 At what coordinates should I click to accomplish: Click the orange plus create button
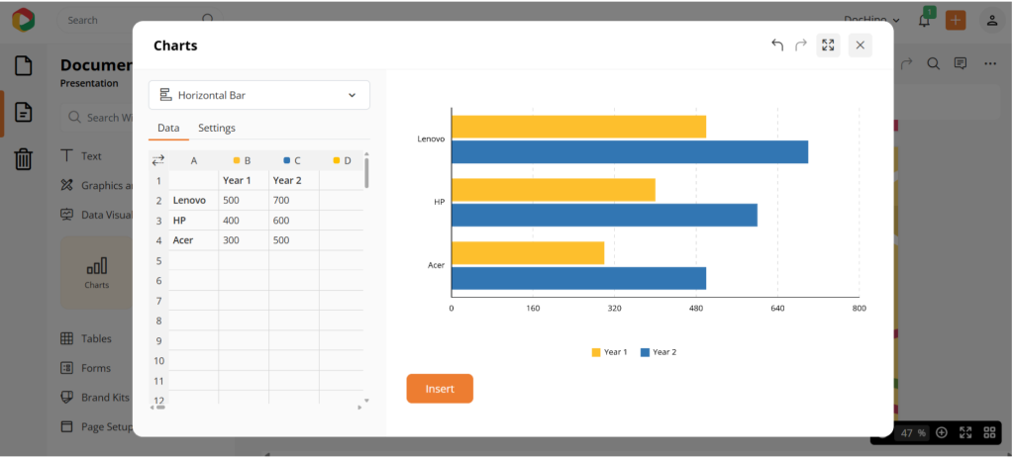click(x=956, y=20)
